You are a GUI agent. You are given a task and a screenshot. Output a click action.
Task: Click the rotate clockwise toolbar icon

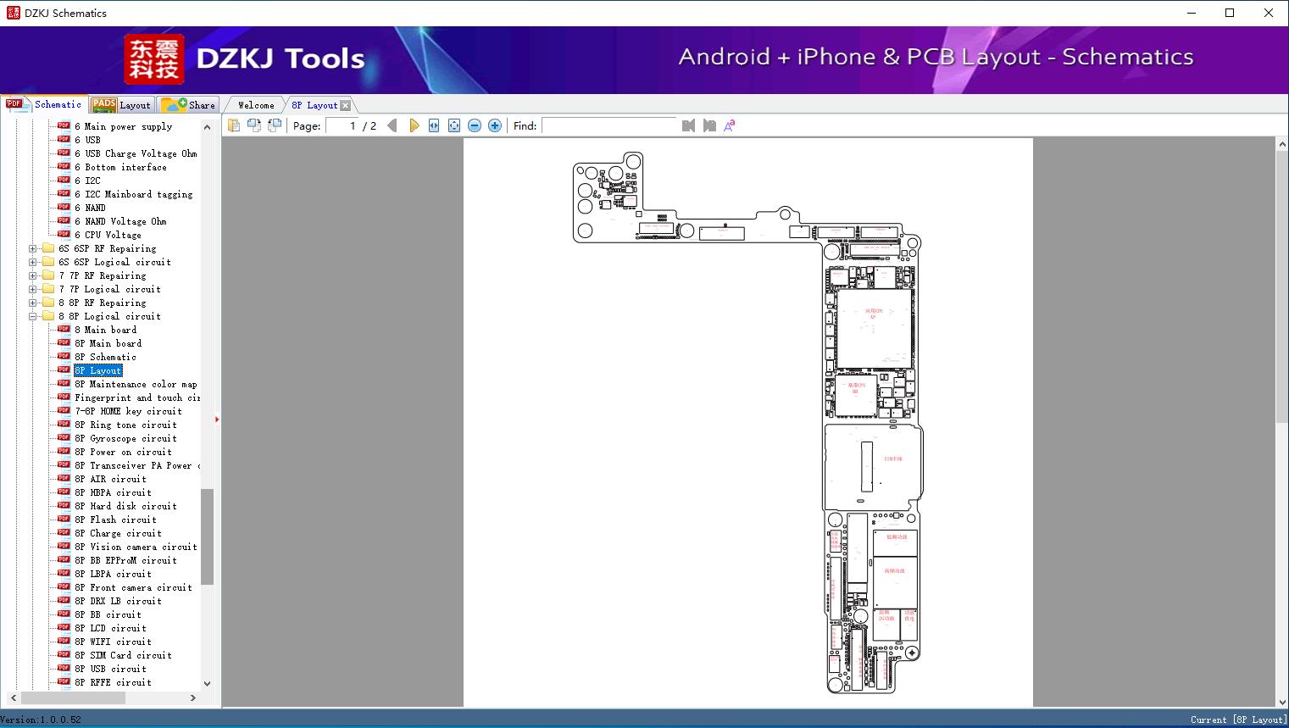(x=254, y=125)
